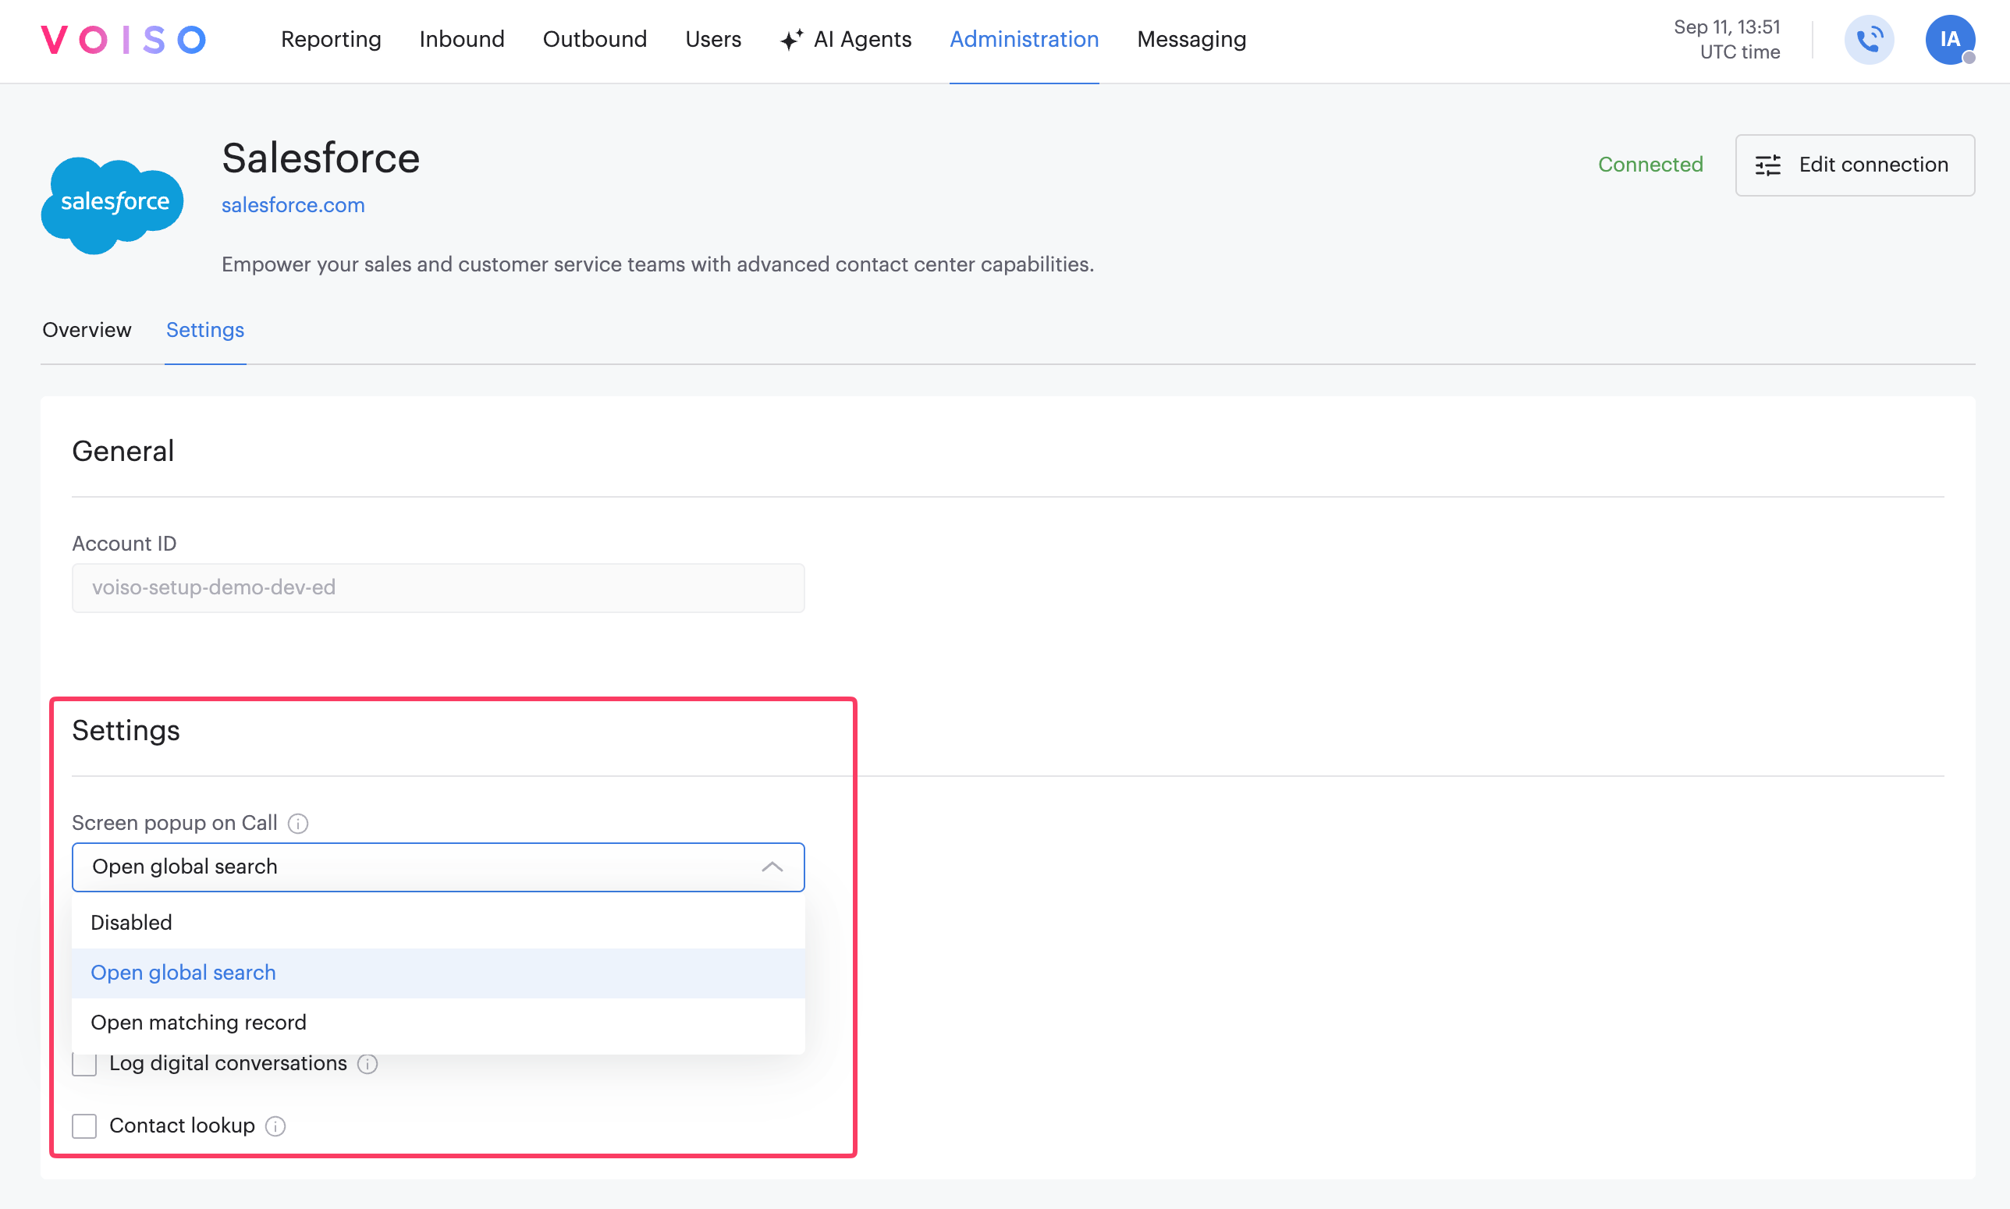This screenshot has width=2010, height=1209.
Task: Click the Sep 11, 13:51 UTC time display
Action: [x=1727, y=39]
